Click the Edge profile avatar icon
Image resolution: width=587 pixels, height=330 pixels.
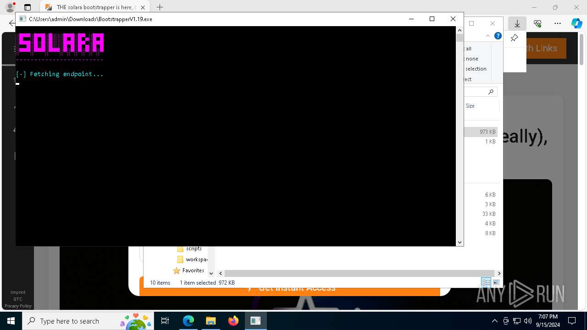pyautogui.click(x=10, y=7)
